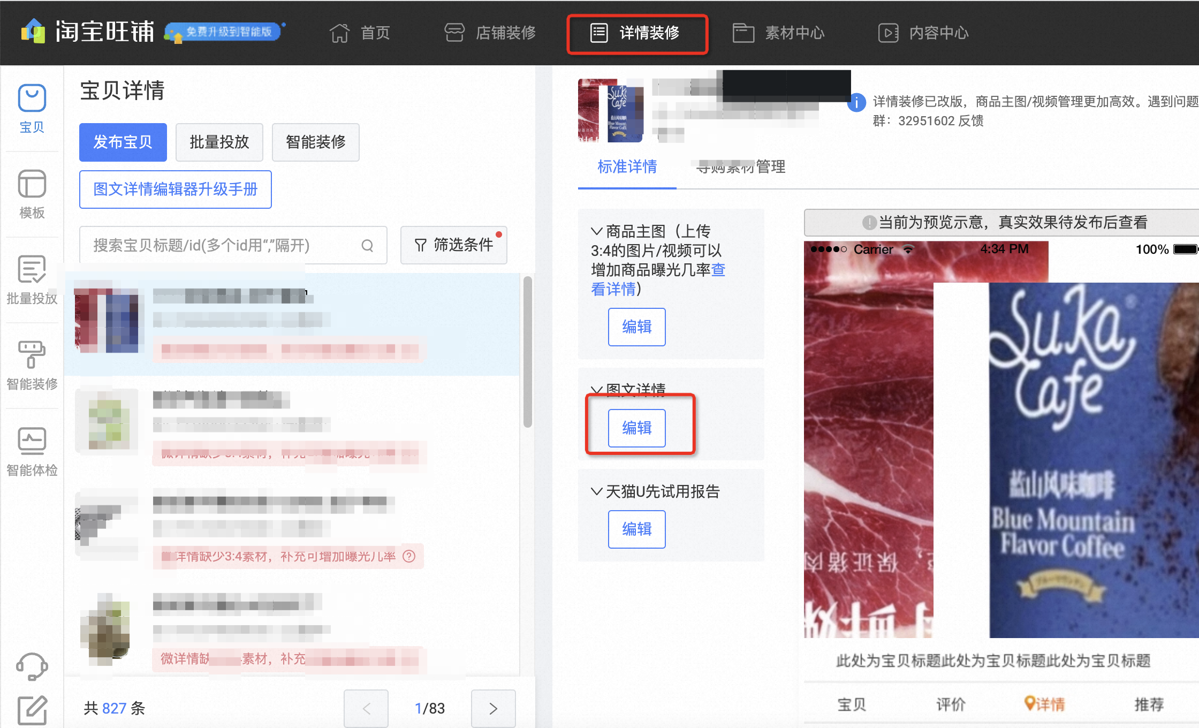1199x728 pixels.
Task: Click the blue info icon near notice
Action: coord(856,102)
